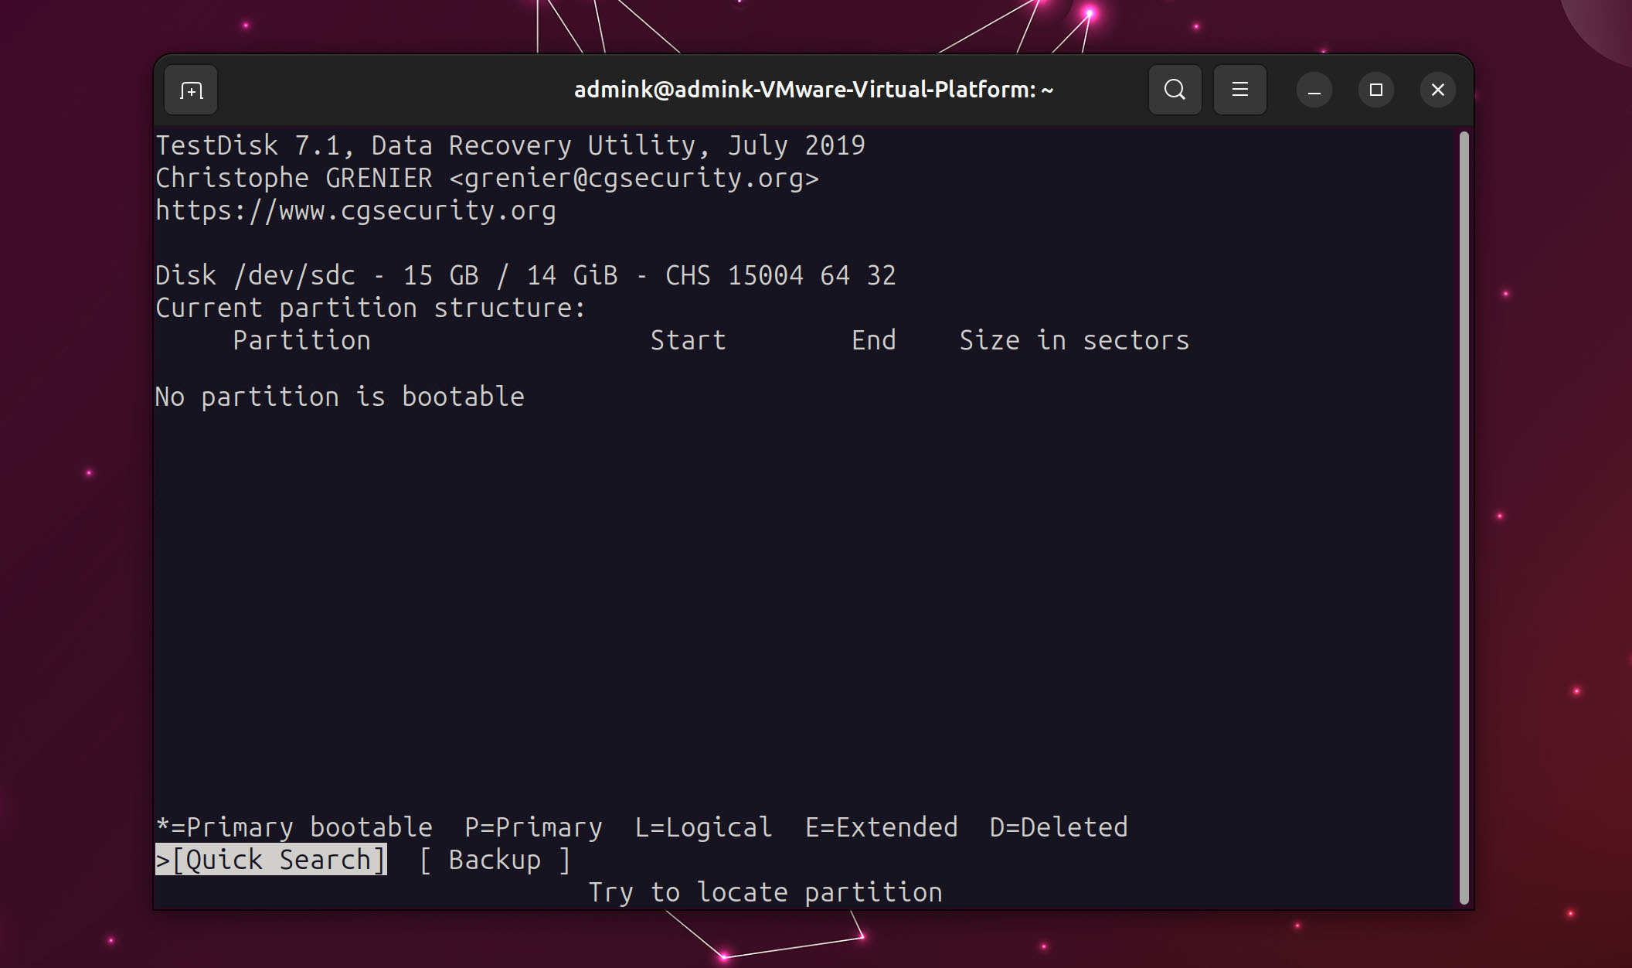Click the Size in sectors column header
Viewport: 1632px width, 968px height.
(1074, 339)
